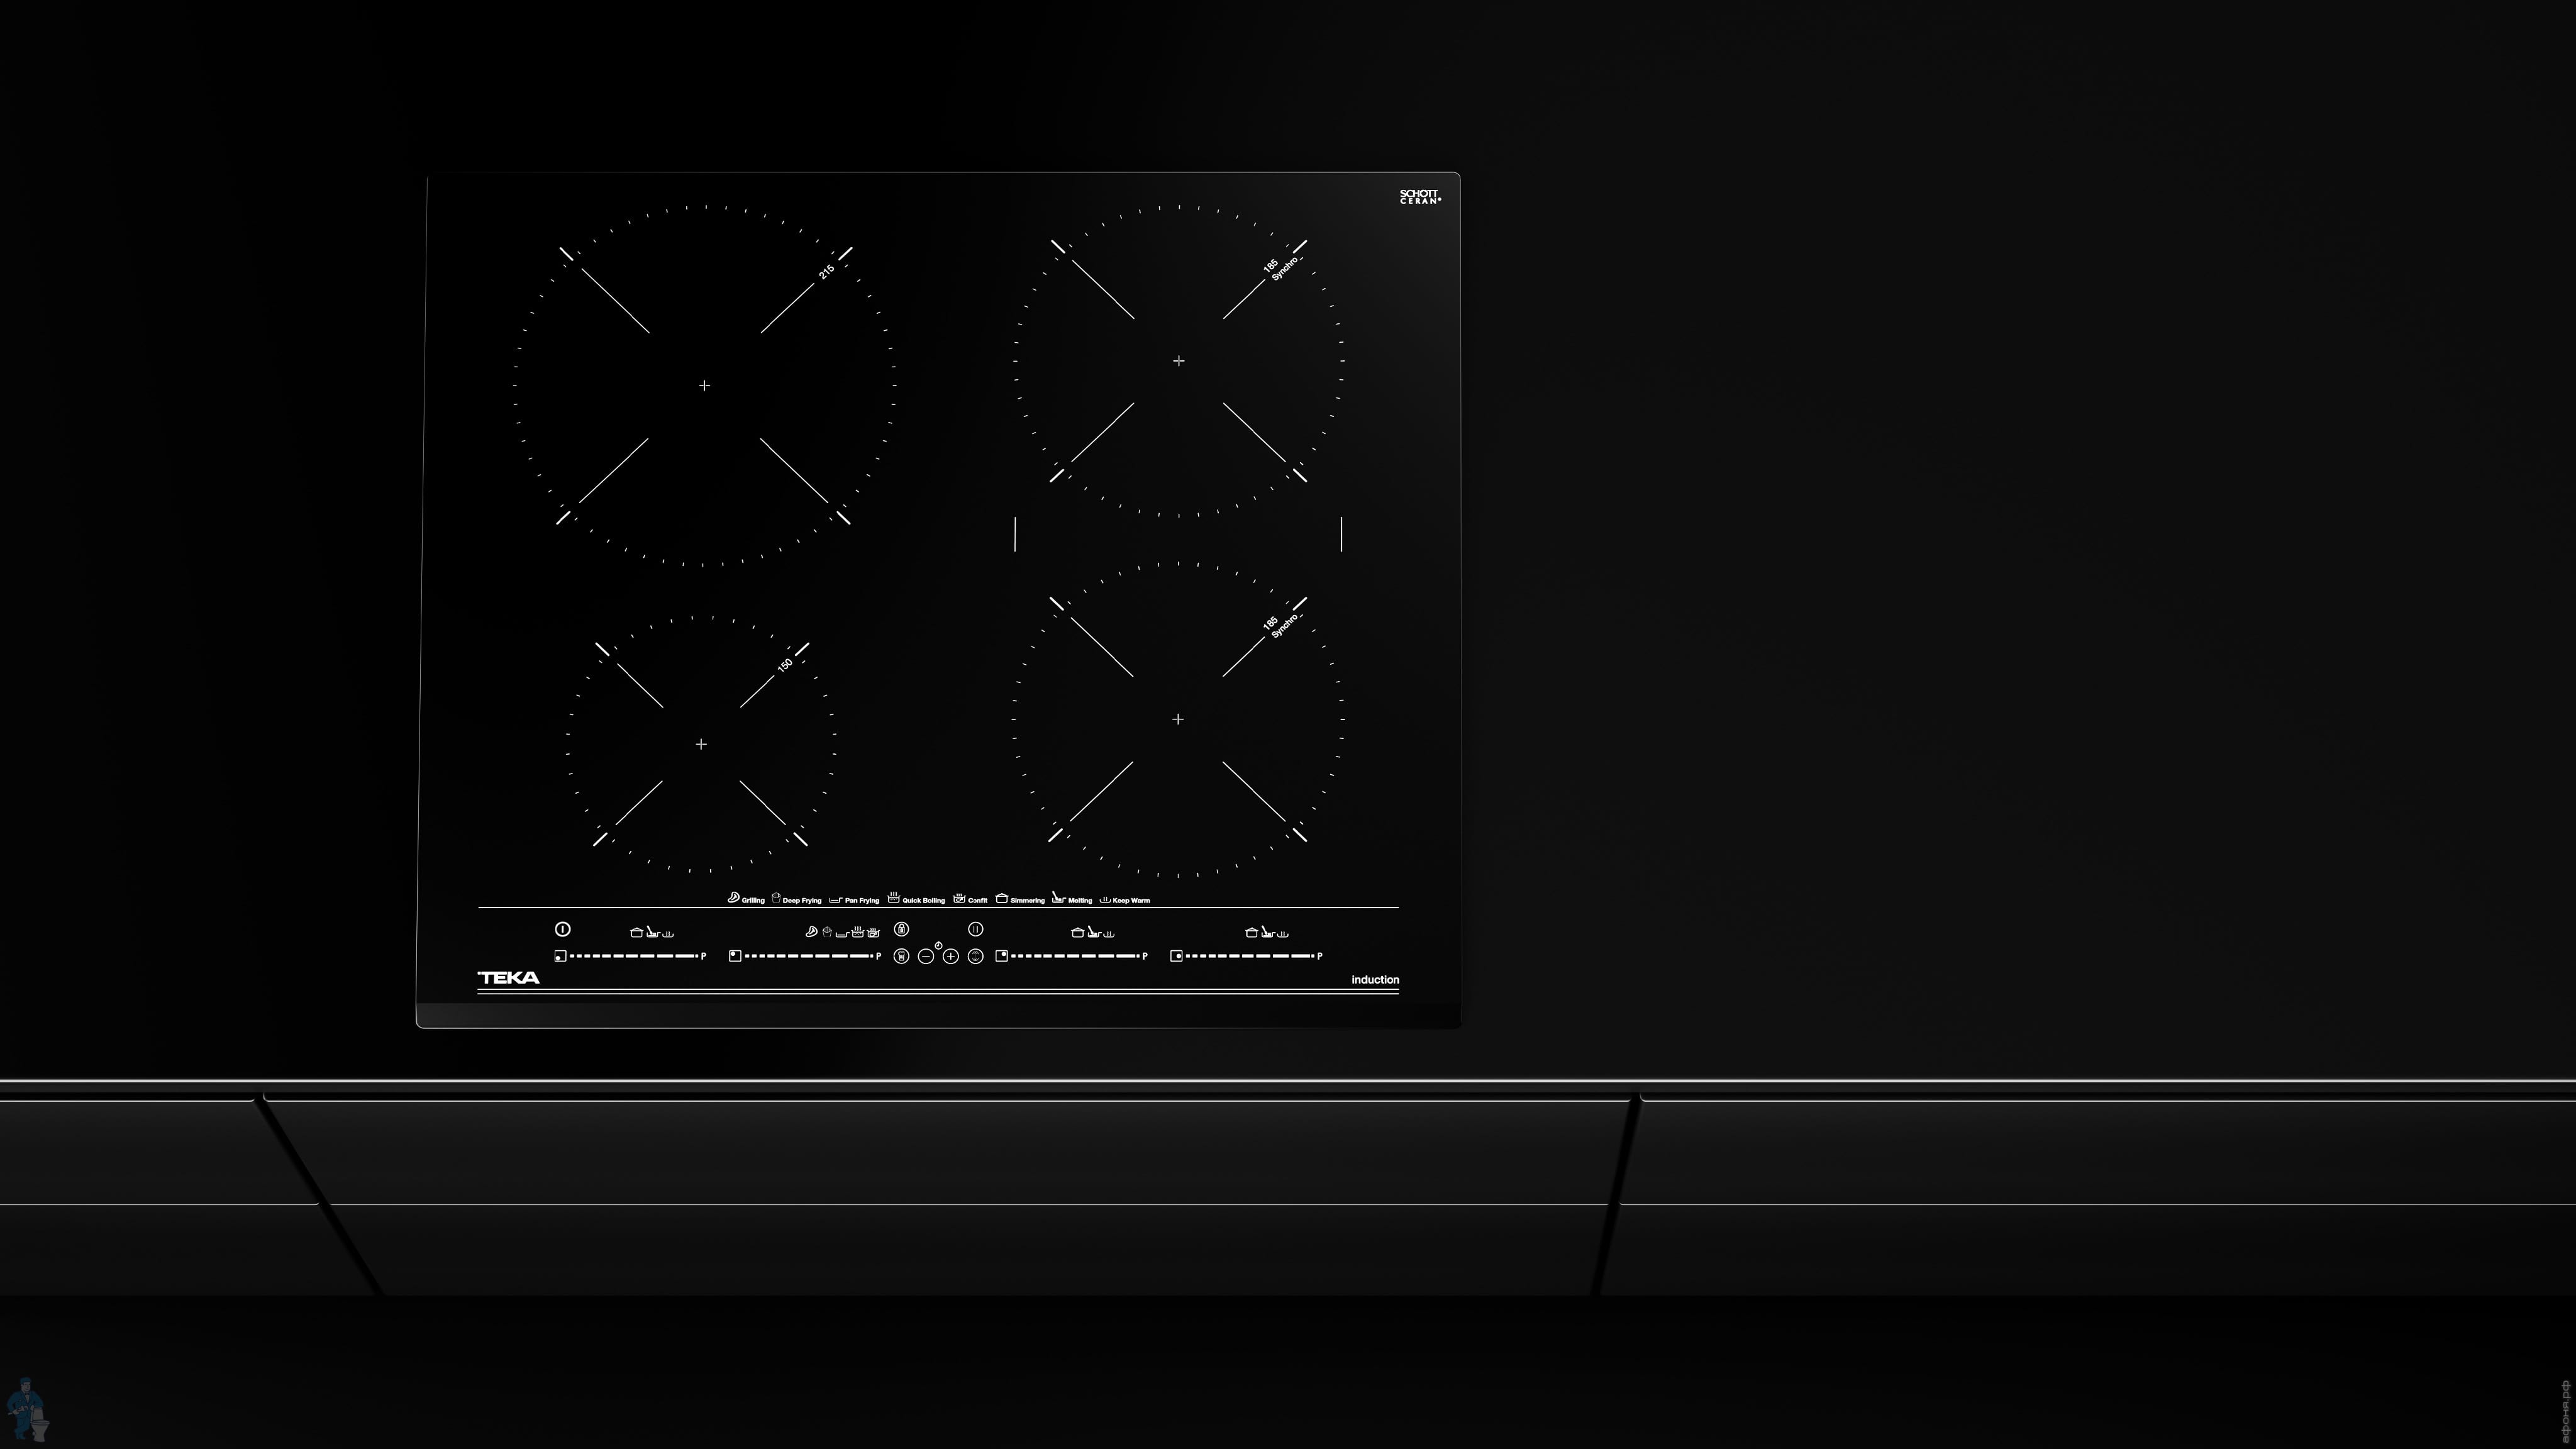Select the bottom-left zone selector square
The width and height of the screenshot is (2576, 1449).
(561, 957)
